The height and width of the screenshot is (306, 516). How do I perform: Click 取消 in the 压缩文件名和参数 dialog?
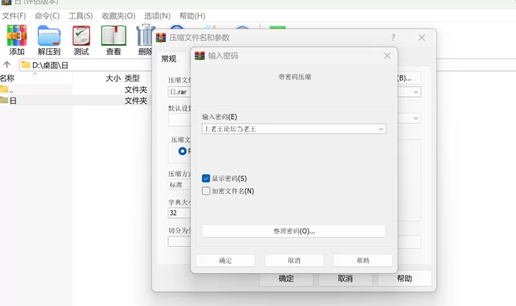pyautogui.click(x=345, y=279)
